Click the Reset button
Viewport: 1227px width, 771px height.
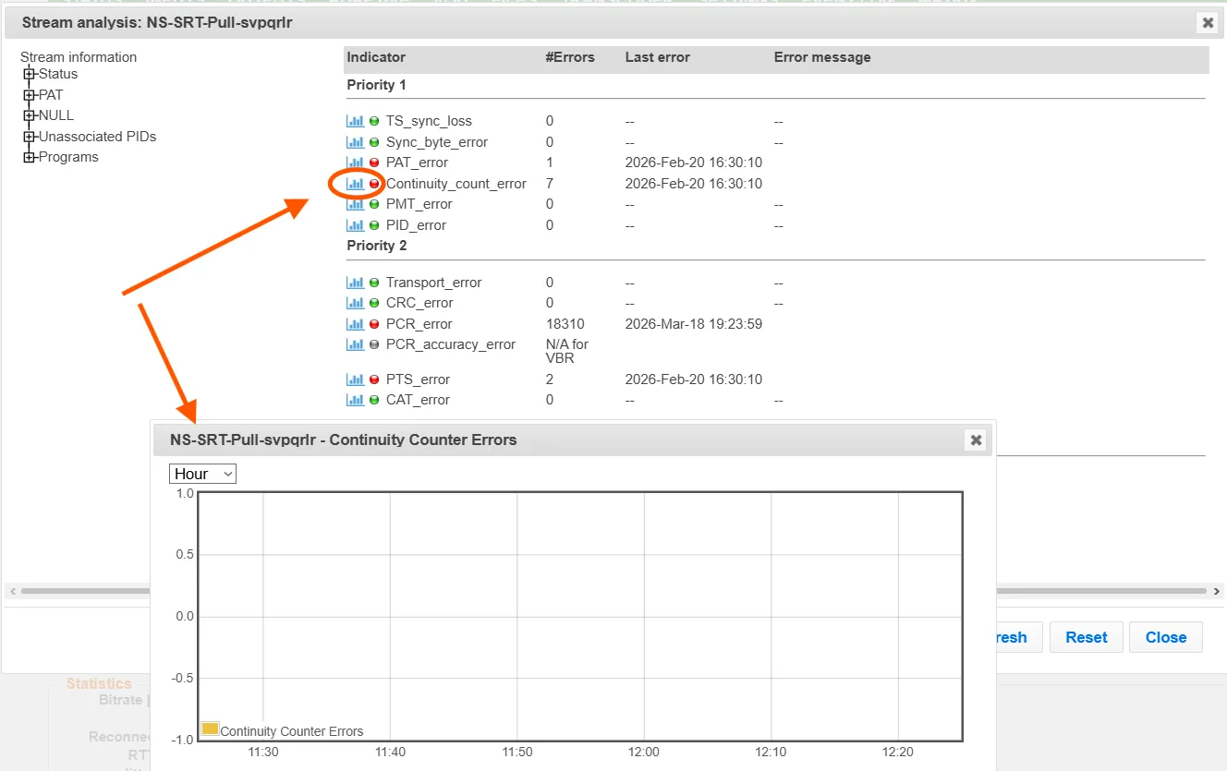tap(1087, 637)
